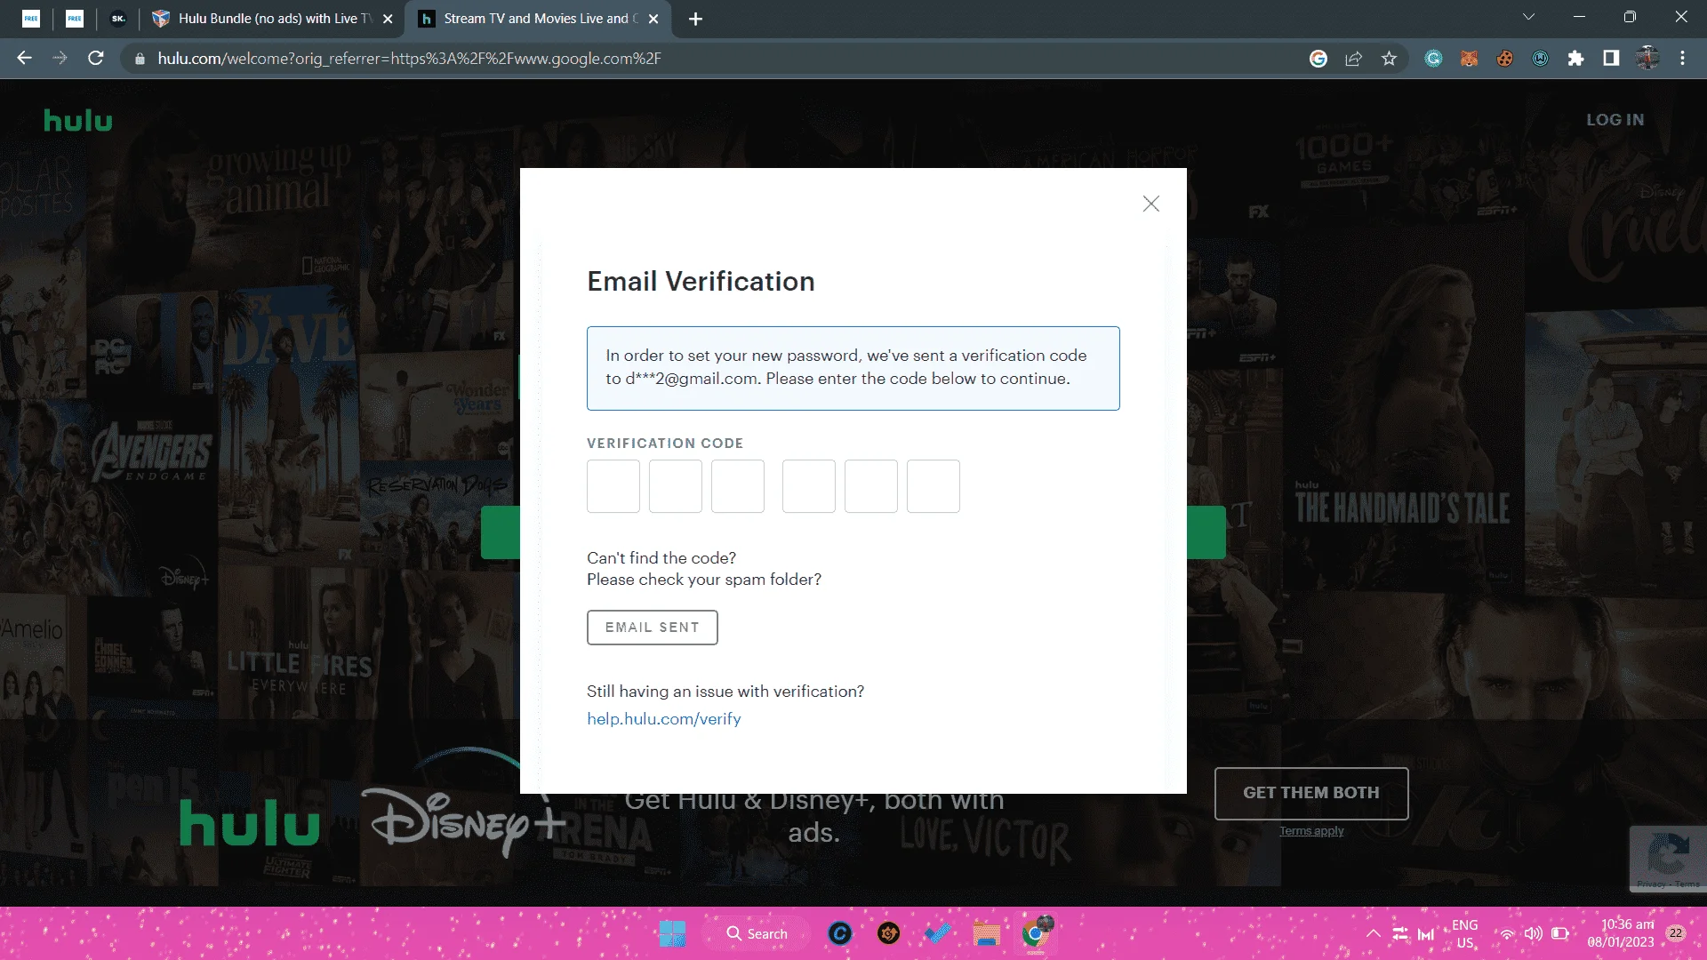
Task: Click the Chrome icon in the taskbar
Action: (x=1036, y=933)
